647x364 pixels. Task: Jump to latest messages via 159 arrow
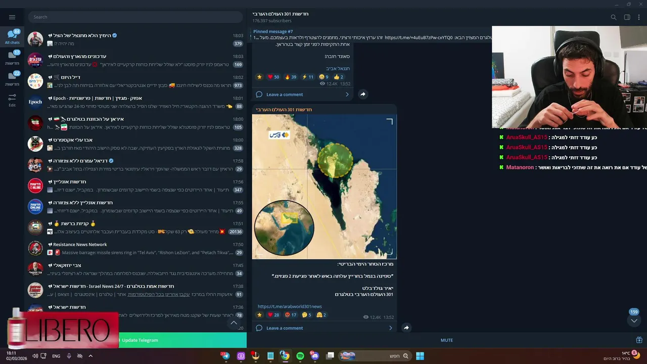pyautogui.click(x=634, y=321)
